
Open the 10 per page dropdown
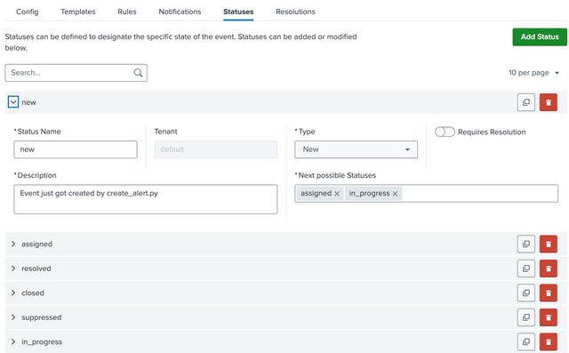click(x=533, y=73)
